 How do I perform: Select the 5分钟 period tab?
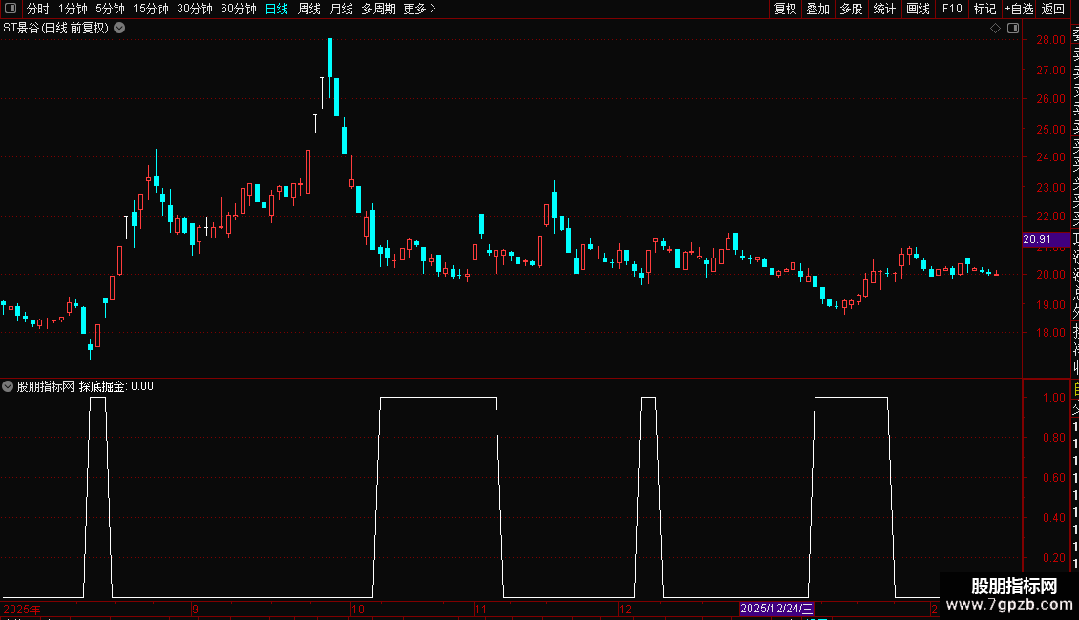pyautogui.click(x=110, y=9)
